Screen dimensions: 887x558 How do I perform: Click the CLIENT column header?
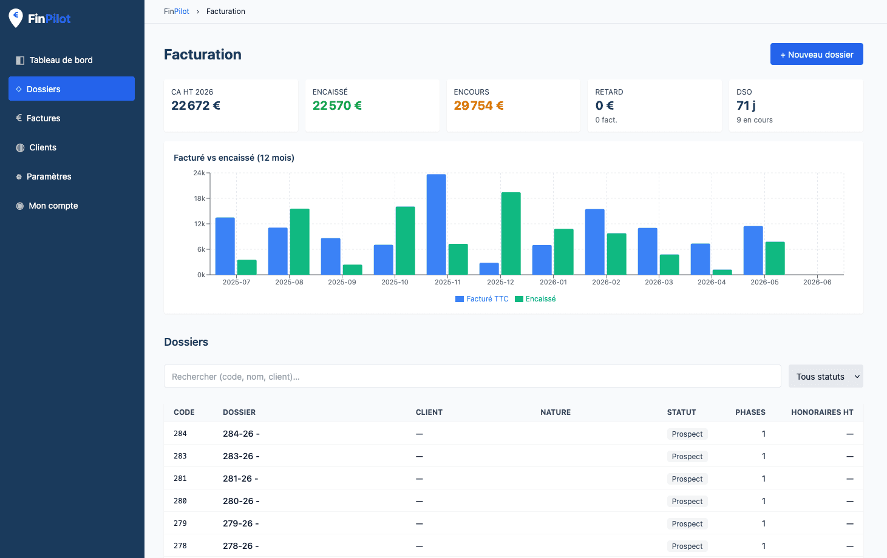(429, 412)
